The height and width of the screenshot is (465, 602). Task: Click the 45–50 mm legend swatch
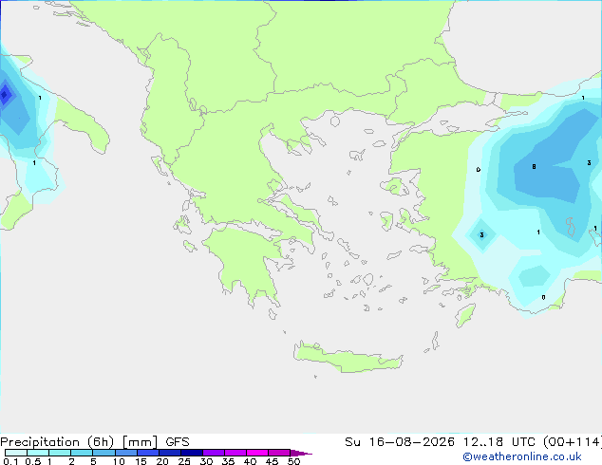pyautogui.click(x=279, y=453)
